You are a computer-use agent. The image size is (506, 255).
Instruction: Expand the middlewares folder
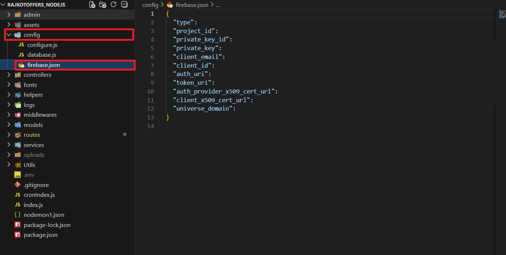pos(9,115)
